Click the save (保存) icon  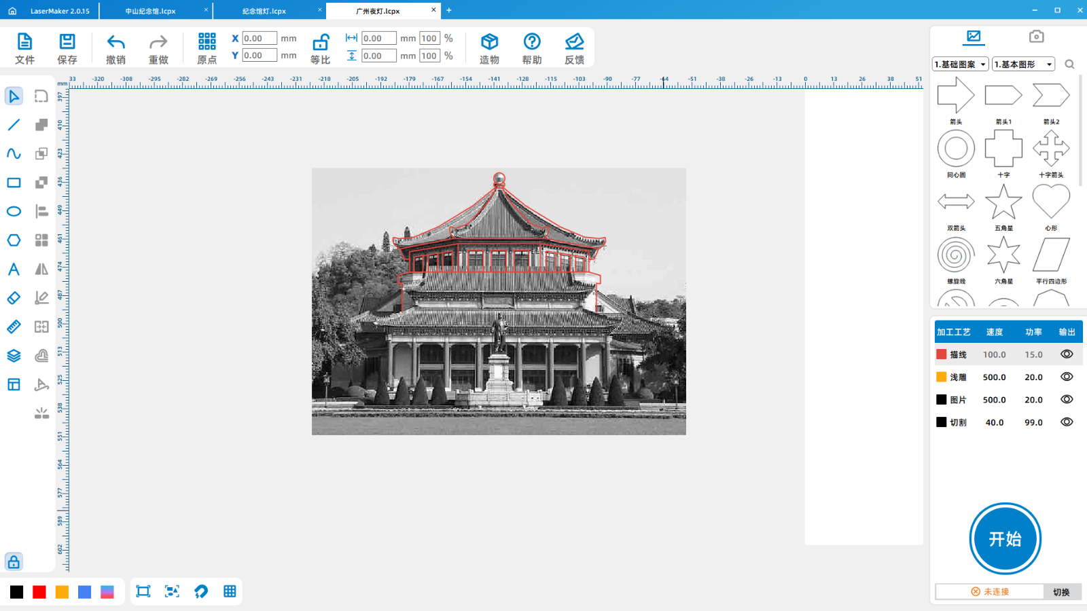(x=67, y=42)
